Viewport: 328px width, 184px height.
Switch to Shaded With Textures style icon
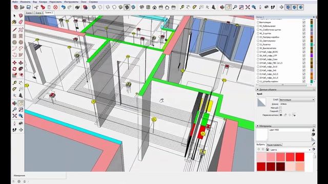tap(127, 7)
